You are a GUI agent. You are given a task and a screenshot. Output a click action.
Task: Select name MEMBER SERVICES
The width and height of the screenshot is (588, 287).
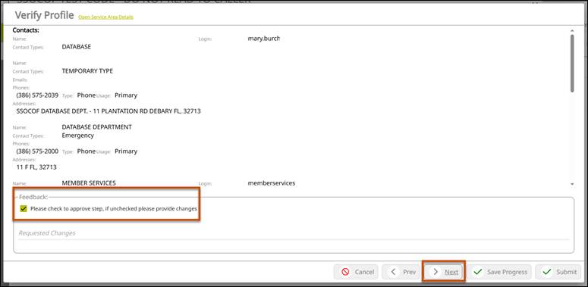(89, 183)
